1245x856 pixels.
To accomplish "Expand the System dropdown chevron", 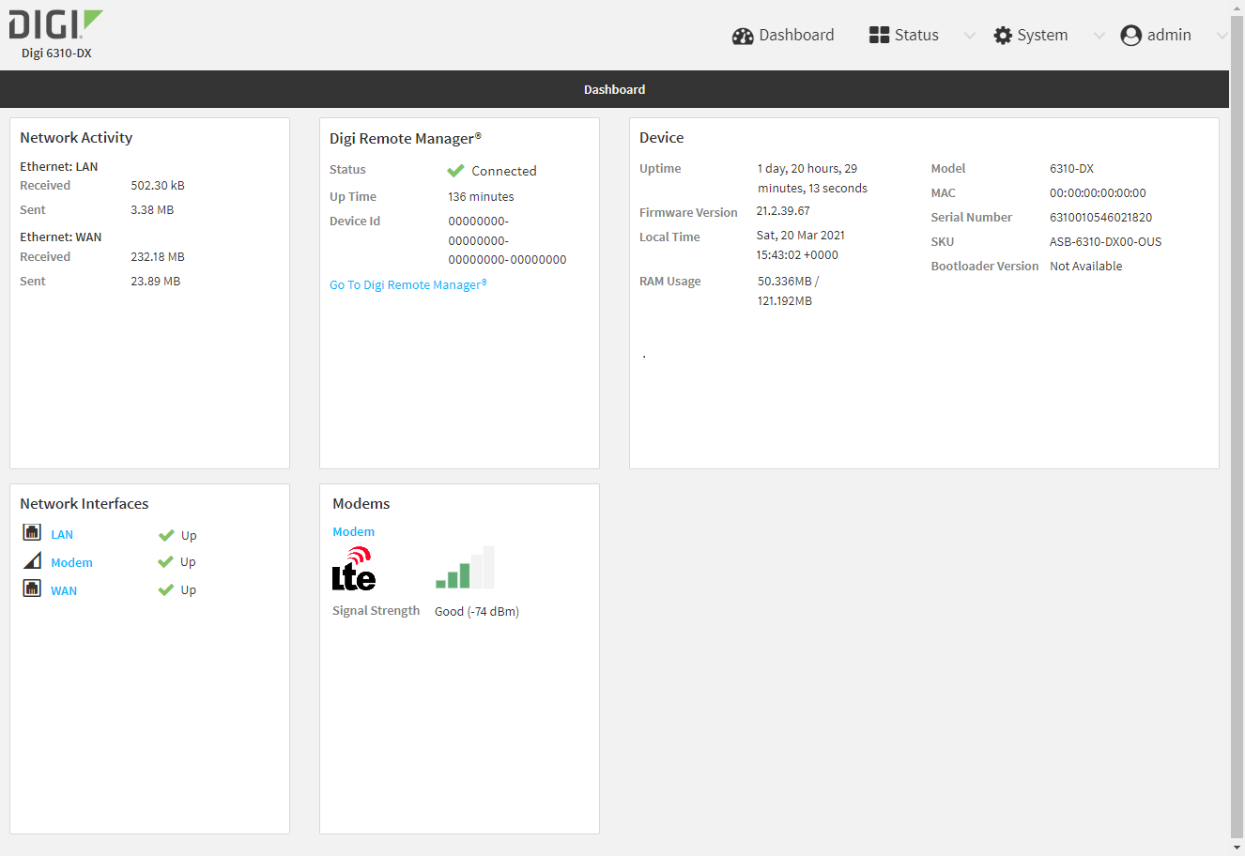I will pos(1099,37).
